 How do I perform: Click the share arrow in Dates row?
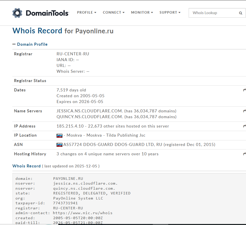click(244, 90)
